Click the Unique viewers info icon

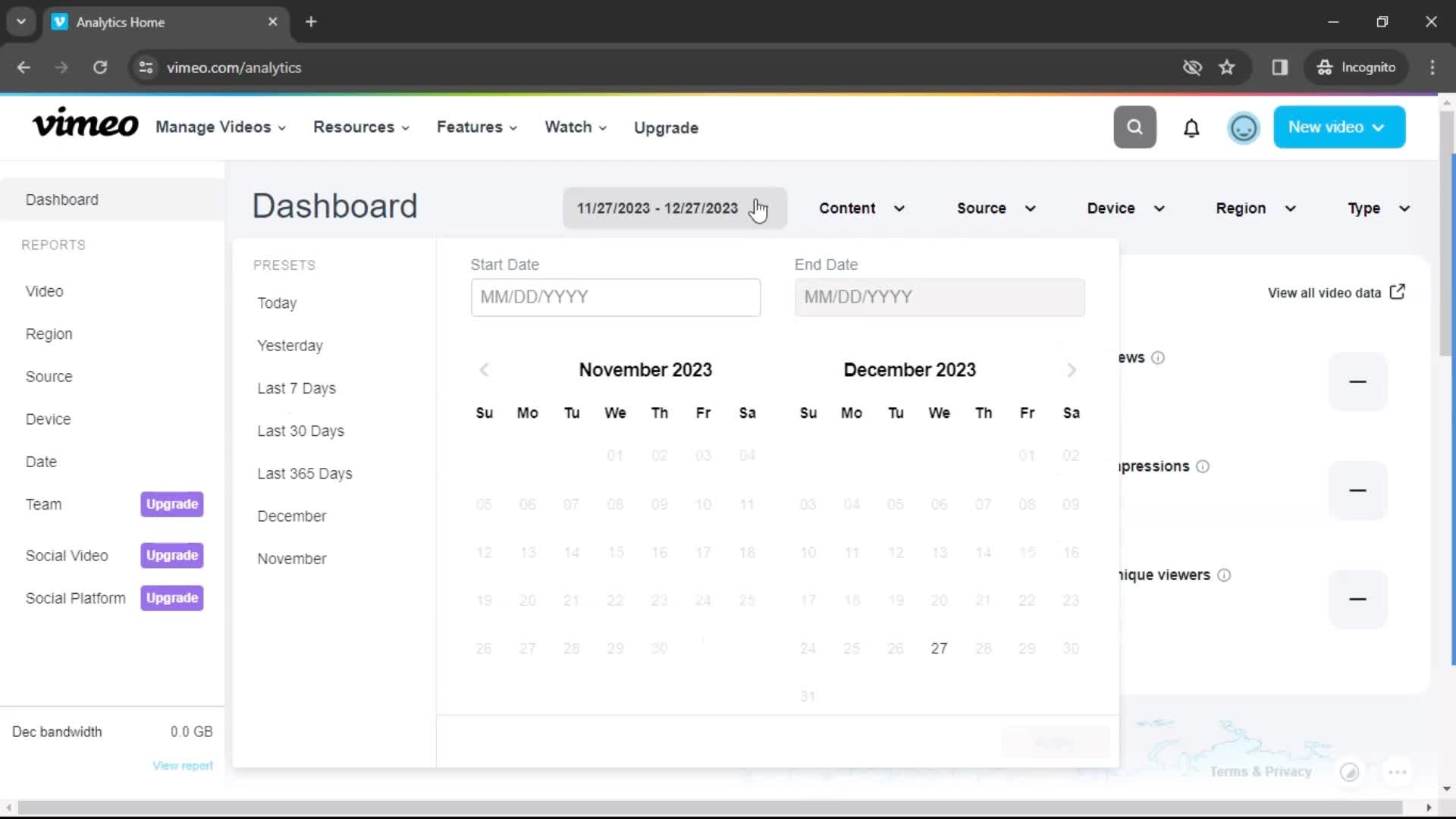(x=1224, y=576)
